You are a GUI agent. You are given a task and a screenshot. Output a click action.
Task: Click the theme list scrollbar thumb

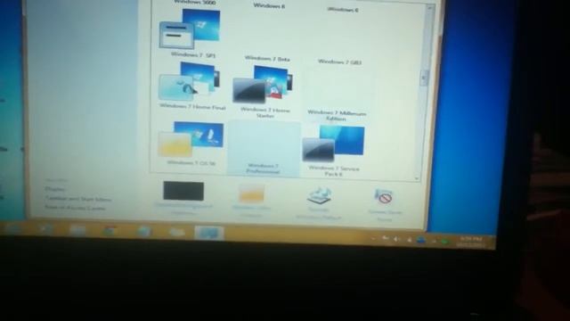[x=424, y=78]
